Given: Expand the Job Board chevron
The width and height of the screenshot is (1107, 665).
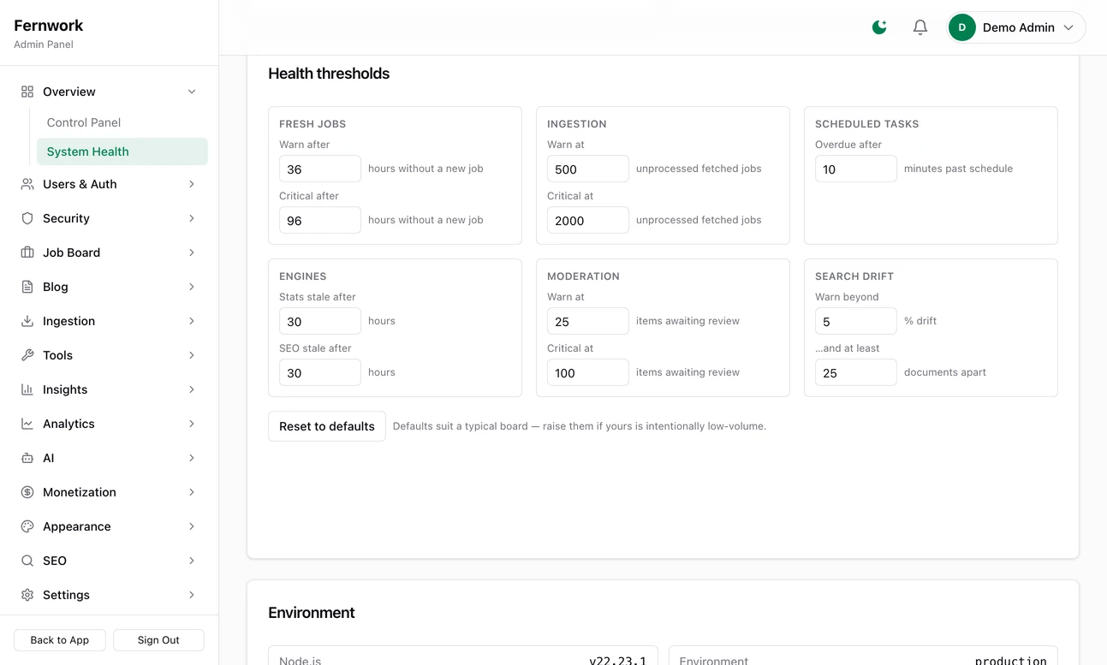Looking at the screenshot, I should point(192,252).
